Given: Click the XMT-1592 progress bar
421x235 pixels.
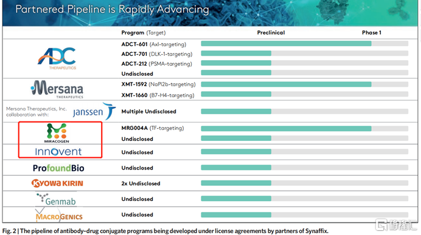Looking at the screenshot, I should (x=304, y=84).
